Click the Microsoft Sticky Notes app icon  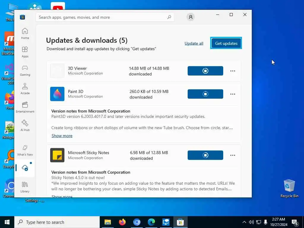click(x=57, y=155)
